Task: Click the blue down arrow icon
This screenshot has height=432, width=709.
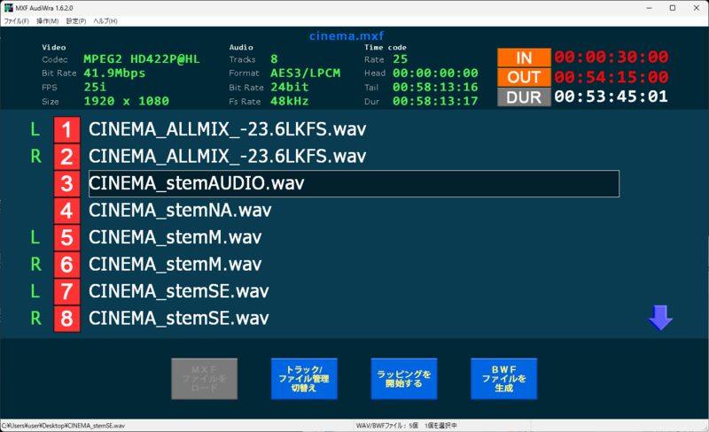Action: click(x=660, y=318)
